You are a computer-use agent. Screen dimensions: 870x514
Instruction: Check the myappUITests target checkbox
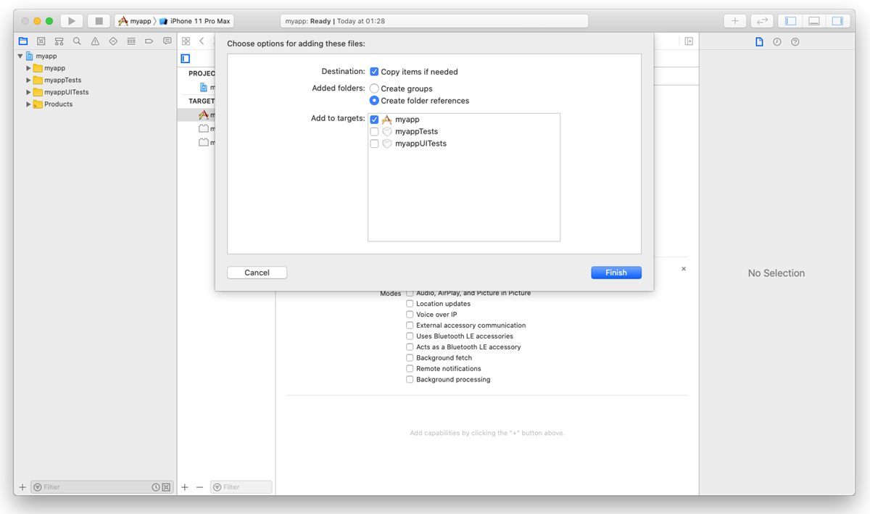point(374,144)
